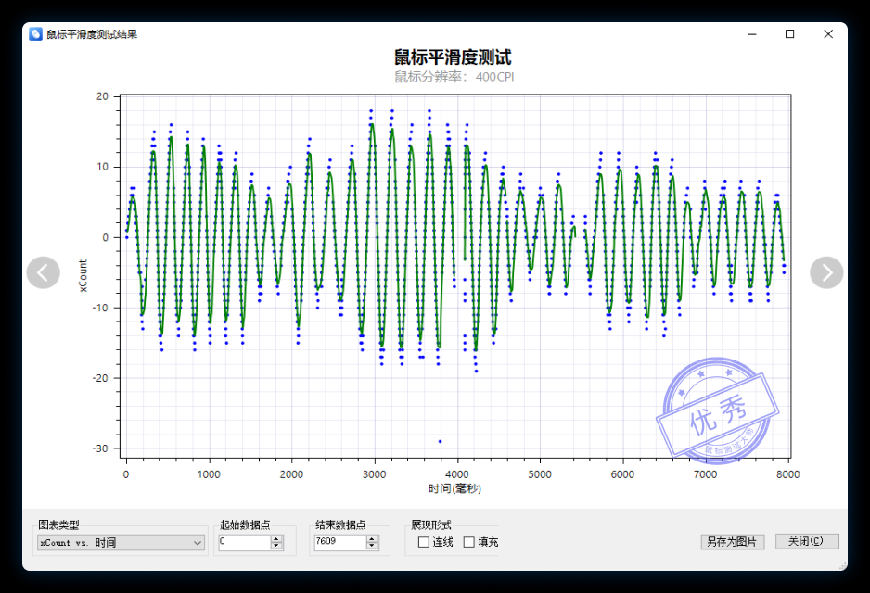Open the 图表类型 dropdown

121,543
